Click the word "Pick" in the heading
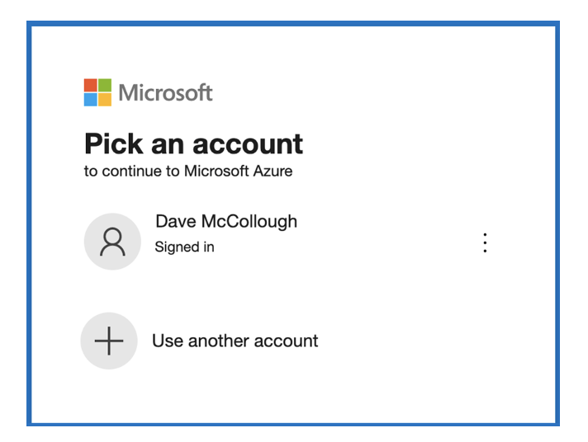588x442 pixels. tap(113, 144)
